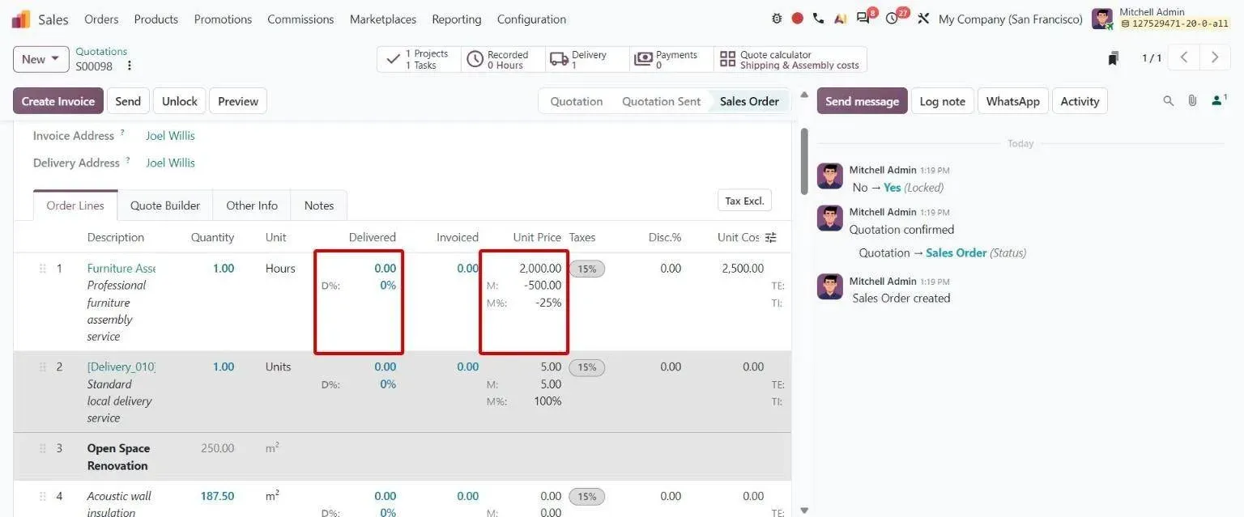Open Delivery Address Joel Willis link
This screenshot has width=1244, height=517.
coord(170,163)
